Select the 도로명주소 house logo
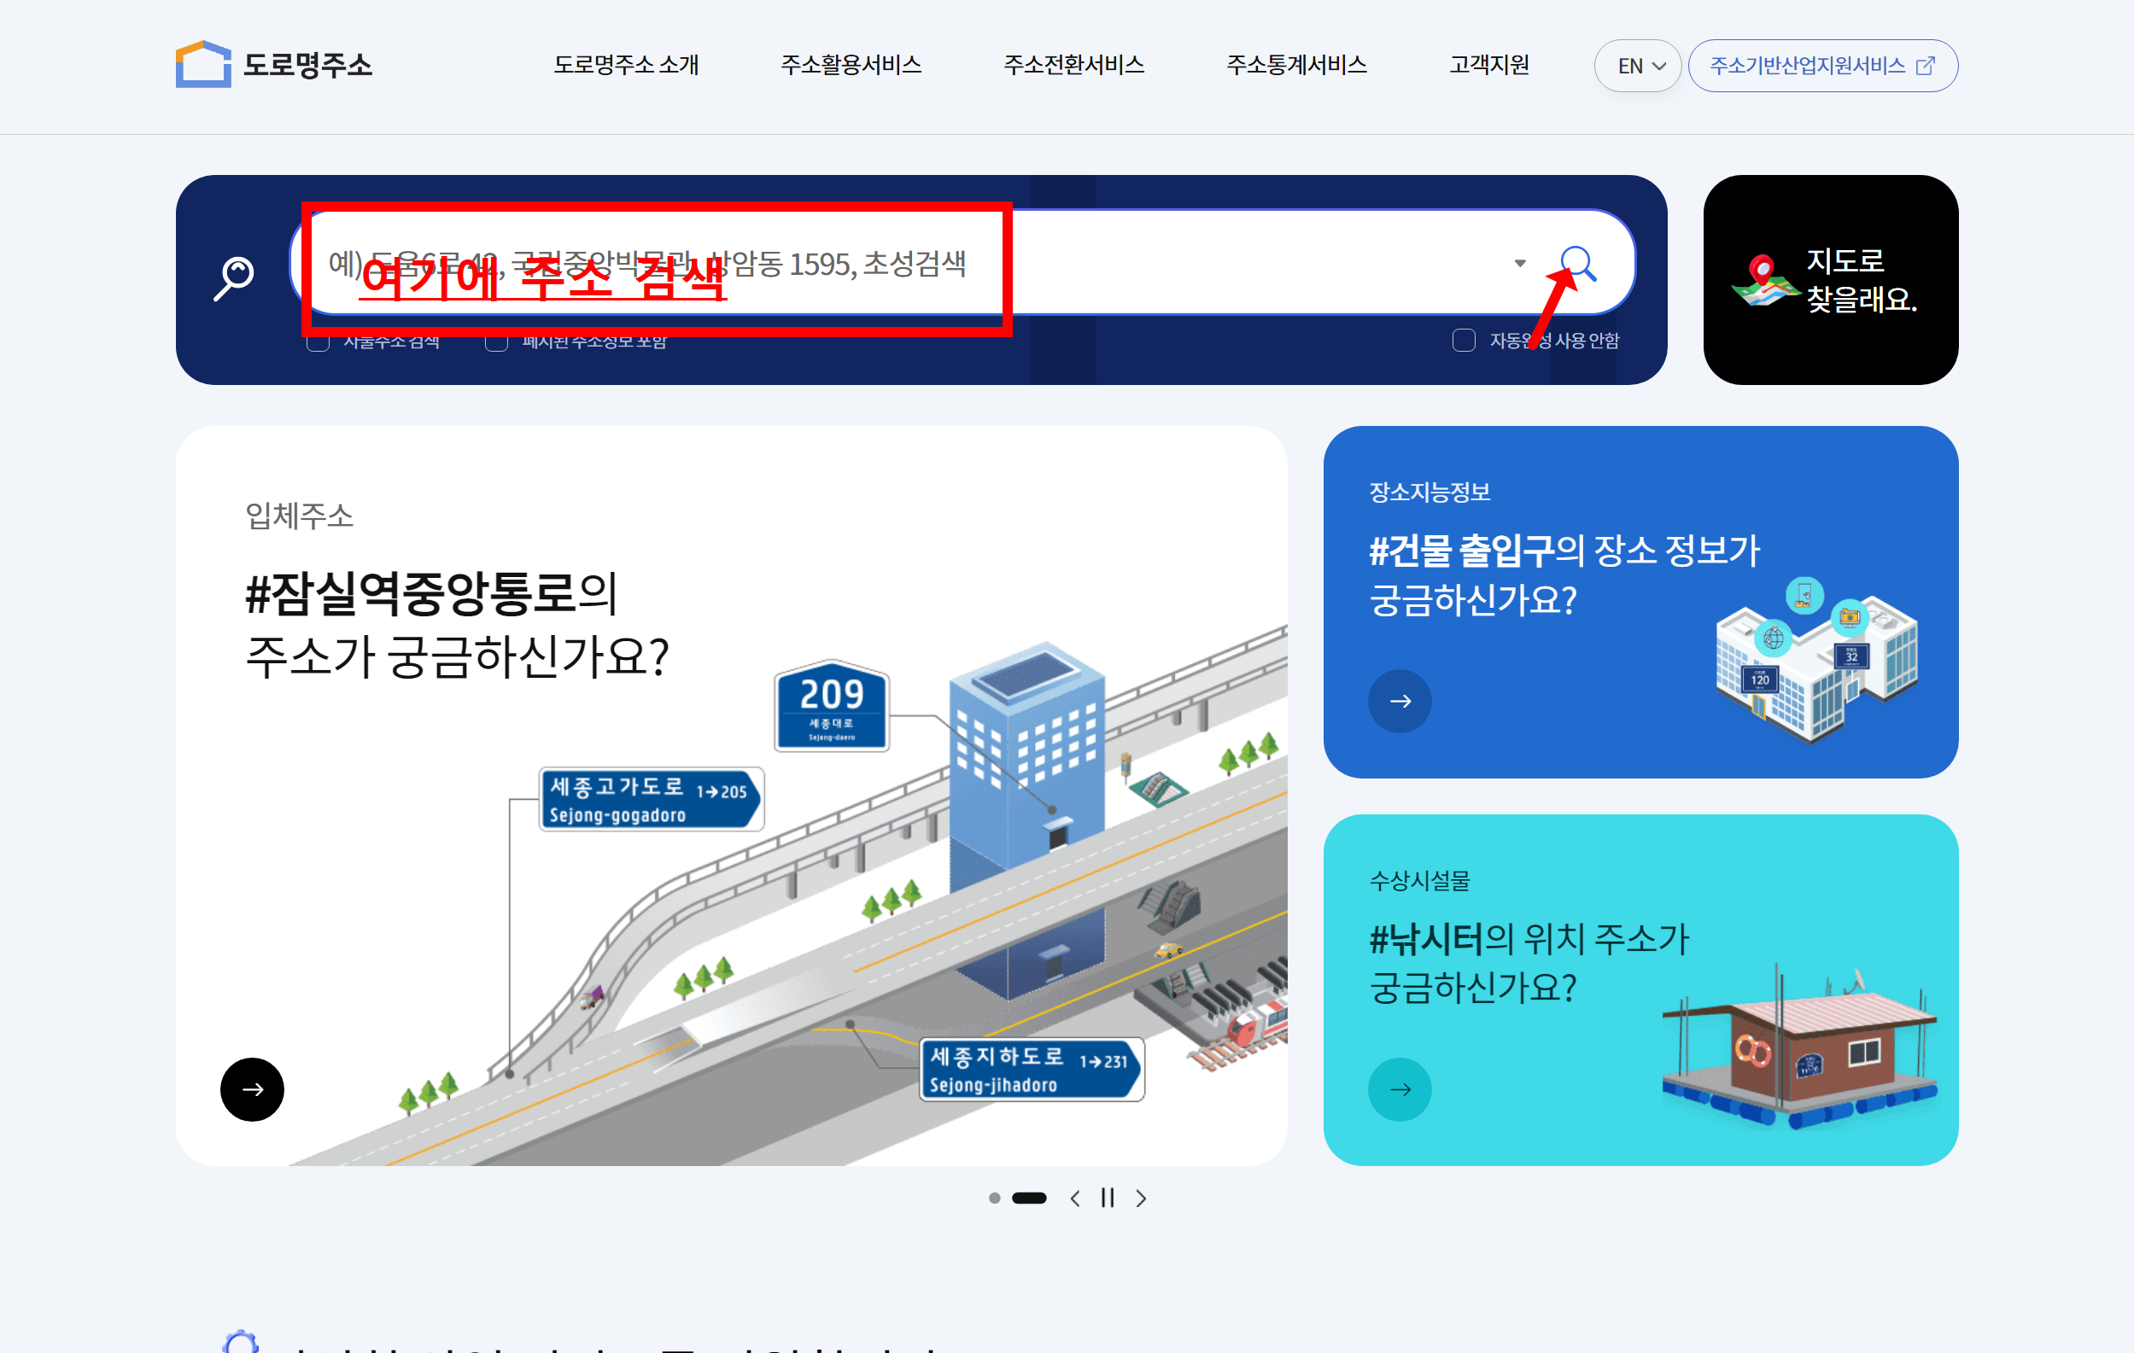 tap(202, 64)
